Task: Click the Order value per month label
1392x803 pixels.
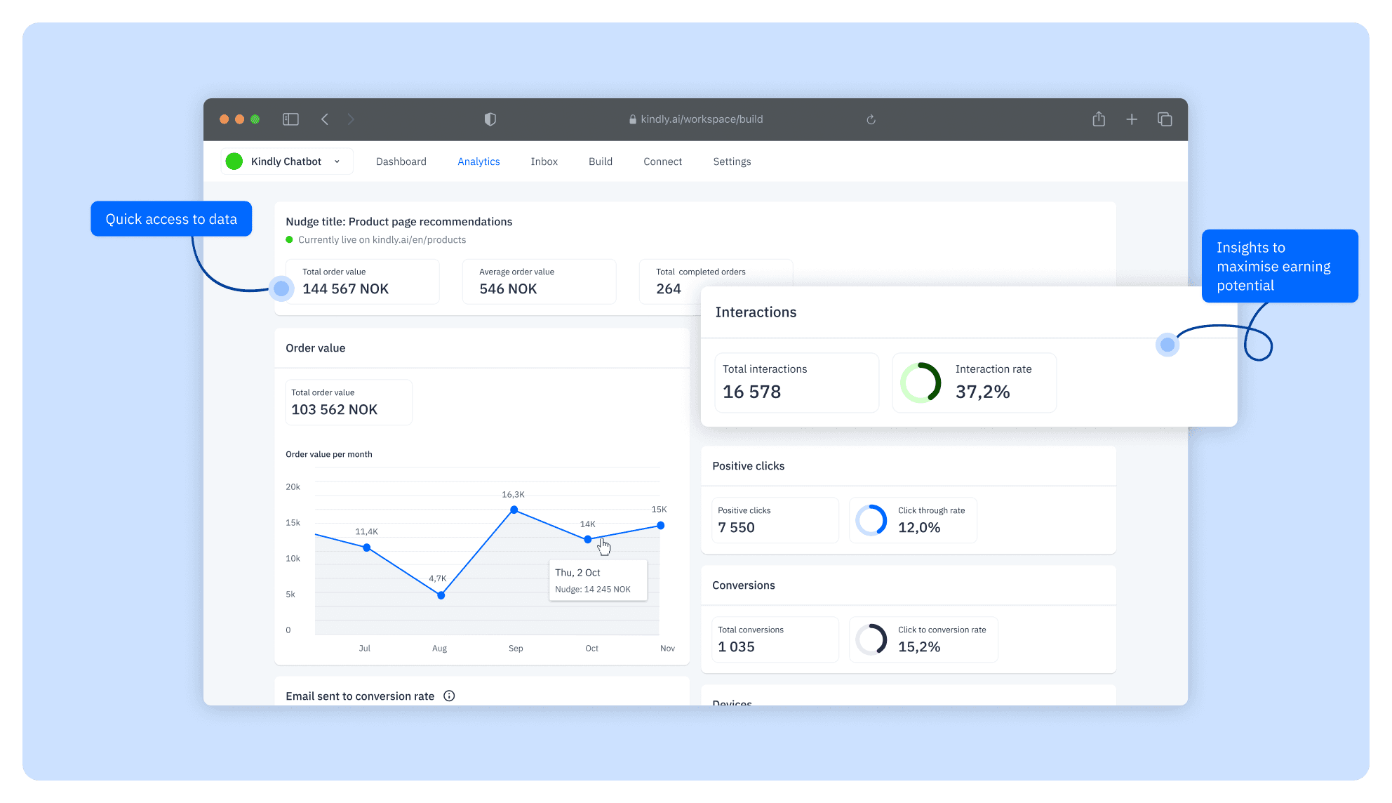Action: pos(329,454)
